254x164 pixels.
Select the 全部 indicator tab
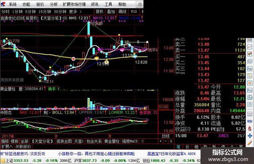24,141
